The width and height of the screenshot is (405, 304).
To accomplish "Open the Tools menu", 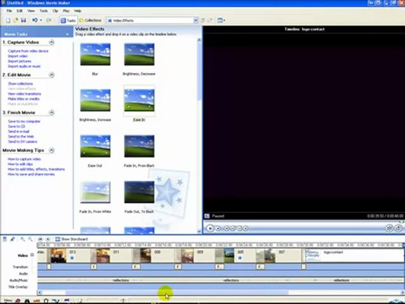I will click(x=43, y=11).
